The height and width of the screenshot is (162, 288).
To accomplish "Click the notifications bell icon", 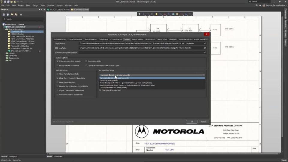I will [x=260, y=5].
